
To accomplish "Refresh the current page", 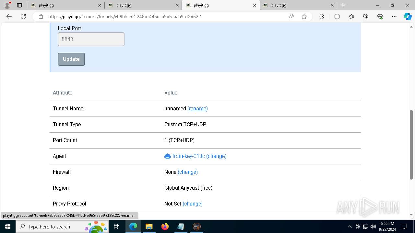I will pyautogui.click(x=23, y=17).
